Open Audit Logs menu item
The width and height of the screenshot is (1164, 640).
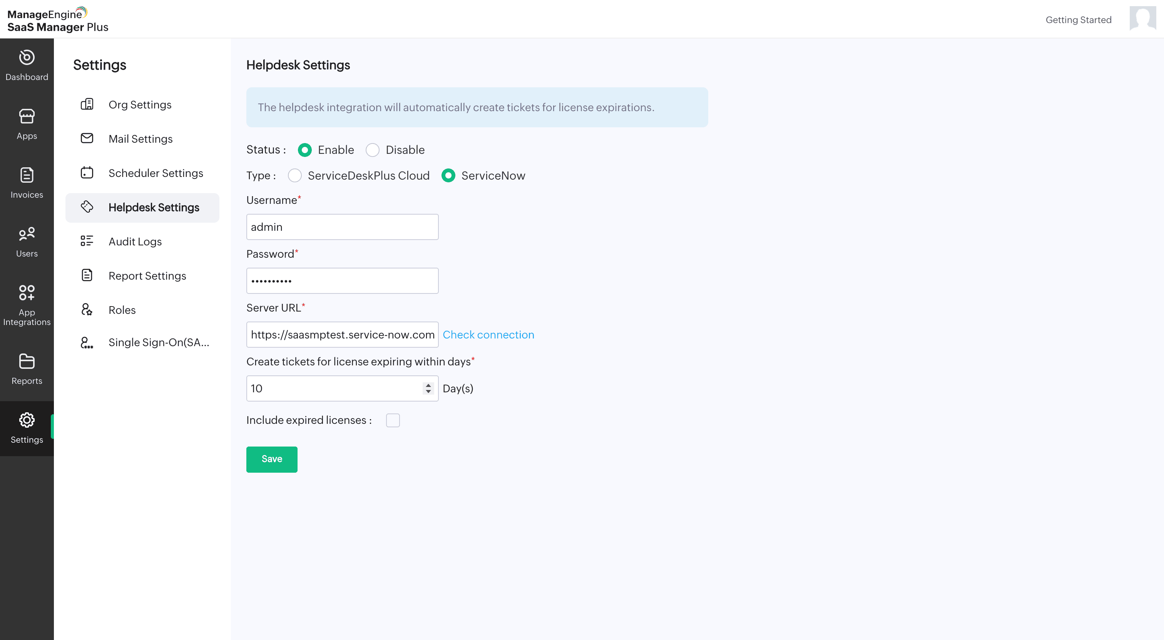coord(135,242)
